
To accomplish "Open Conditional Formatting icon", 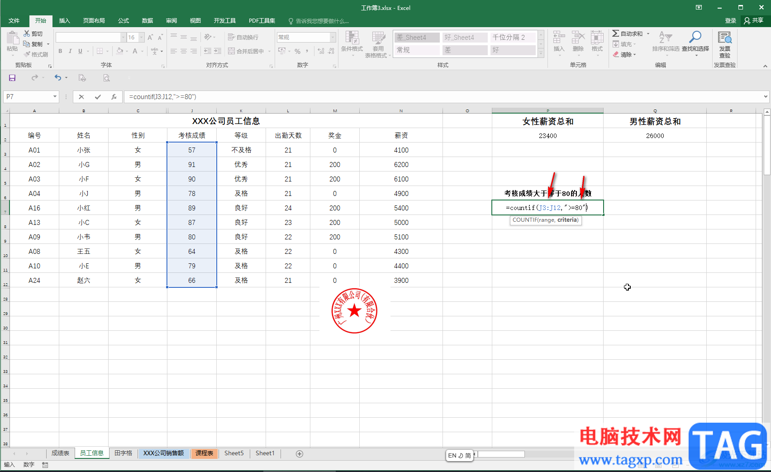I will point(352,38).
